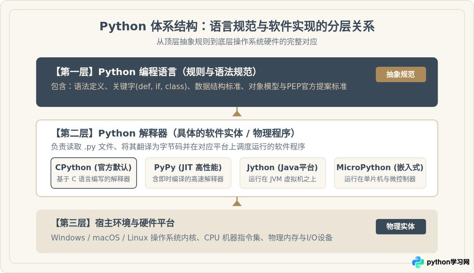The image size is (474, 273).
Task: Click the "Jython (Java平台)" card title
Action: coord(283,168)
